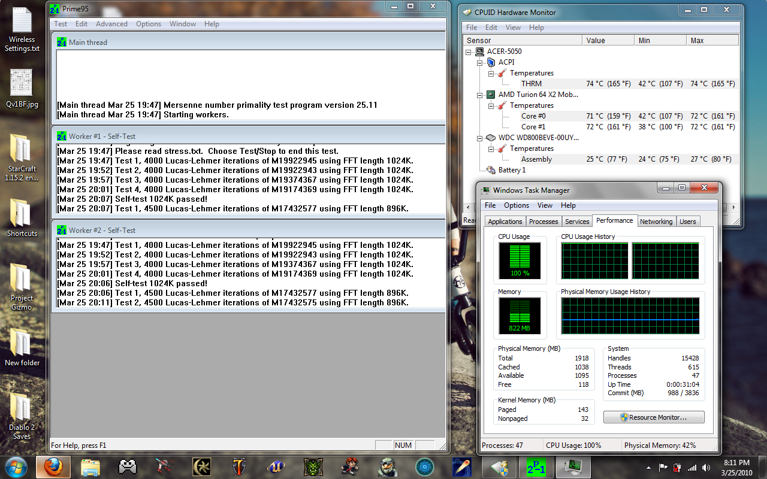Image resolution: width=767 pixels, height=479 pixels.
Task: Open the View menu in Hardware Monitor
Action: tap(513, 28)
